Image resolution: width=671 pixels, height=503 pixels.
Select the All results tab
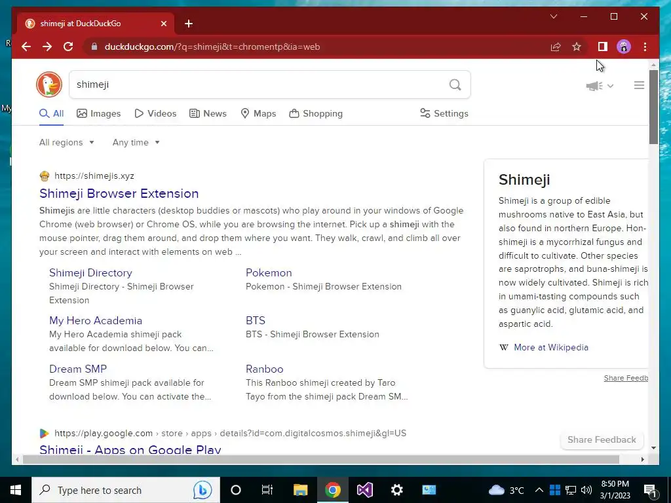pos(51,113)
